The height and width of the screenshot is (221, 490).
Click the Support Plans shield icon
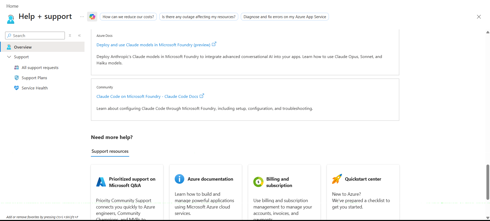coord(17,78)
